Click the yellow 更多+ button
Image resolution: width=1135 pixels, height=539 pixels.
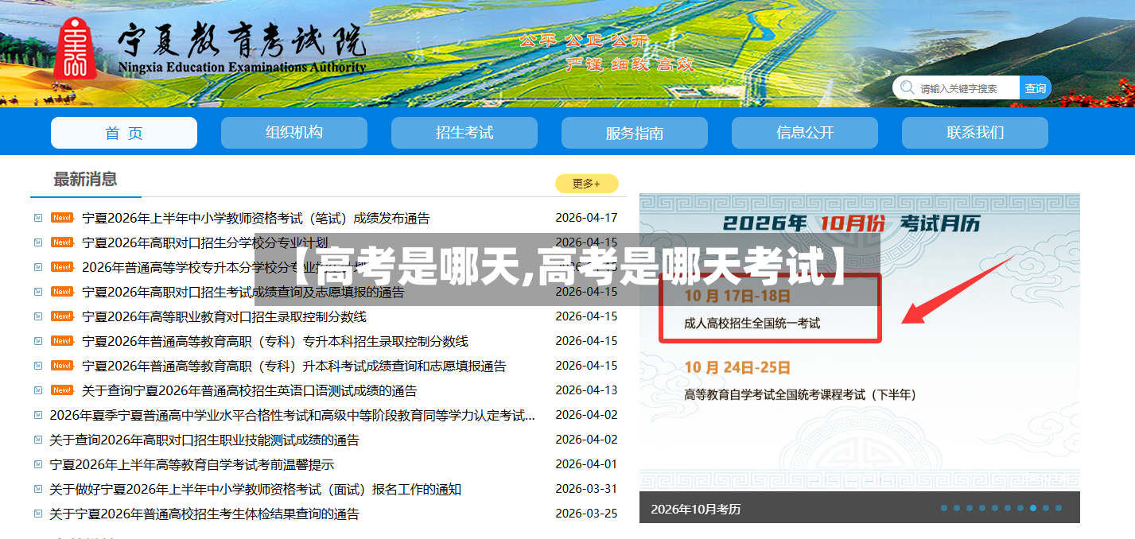[586, 184]
